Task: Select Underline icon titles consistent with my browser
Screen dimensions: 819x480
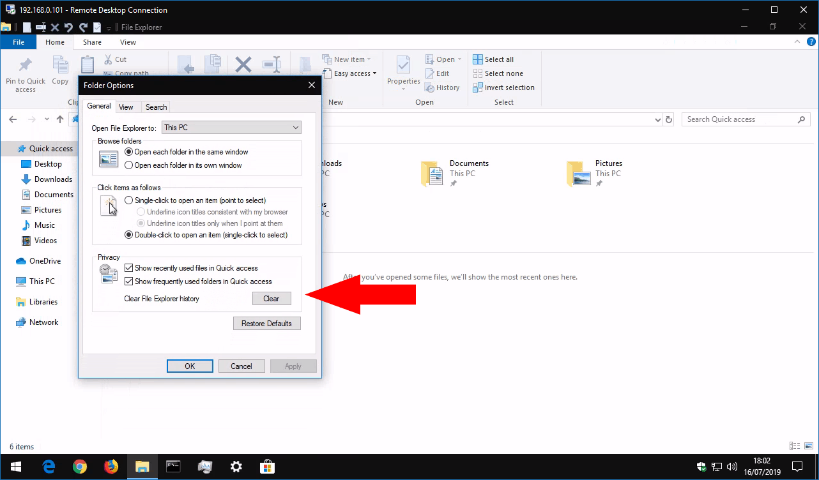Action: pyautogui.click(x=141, y=212)
